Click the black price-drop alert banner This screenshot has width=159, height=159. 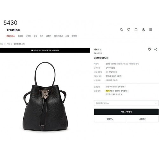pos(45,51)
